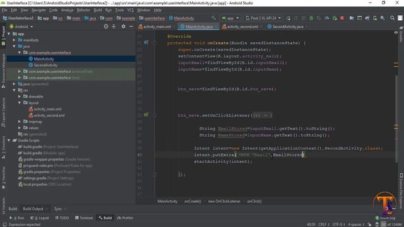This screenshot has height=227, width=404.
Task: Toggle read-only lock icon in status bar
Action: pyautogui.click(x=369, y=224)
